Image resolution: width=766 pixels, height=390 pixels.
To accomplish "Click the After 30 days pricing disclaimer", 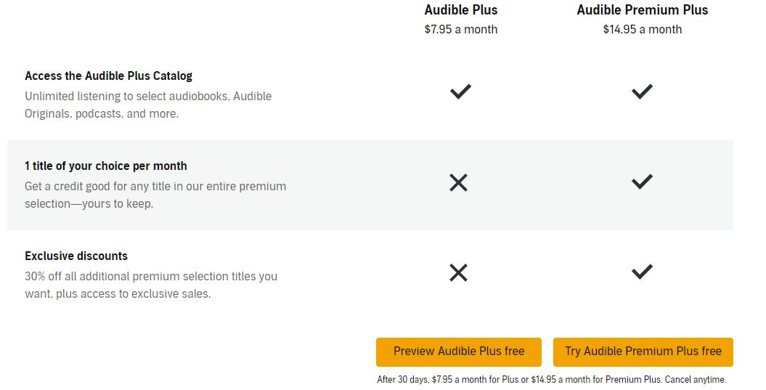I will pos(551,379).
